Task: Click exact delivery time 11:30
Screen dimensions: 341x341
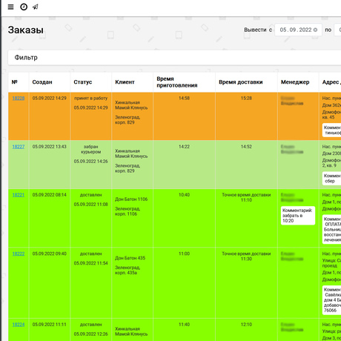Action: [246, 259]
